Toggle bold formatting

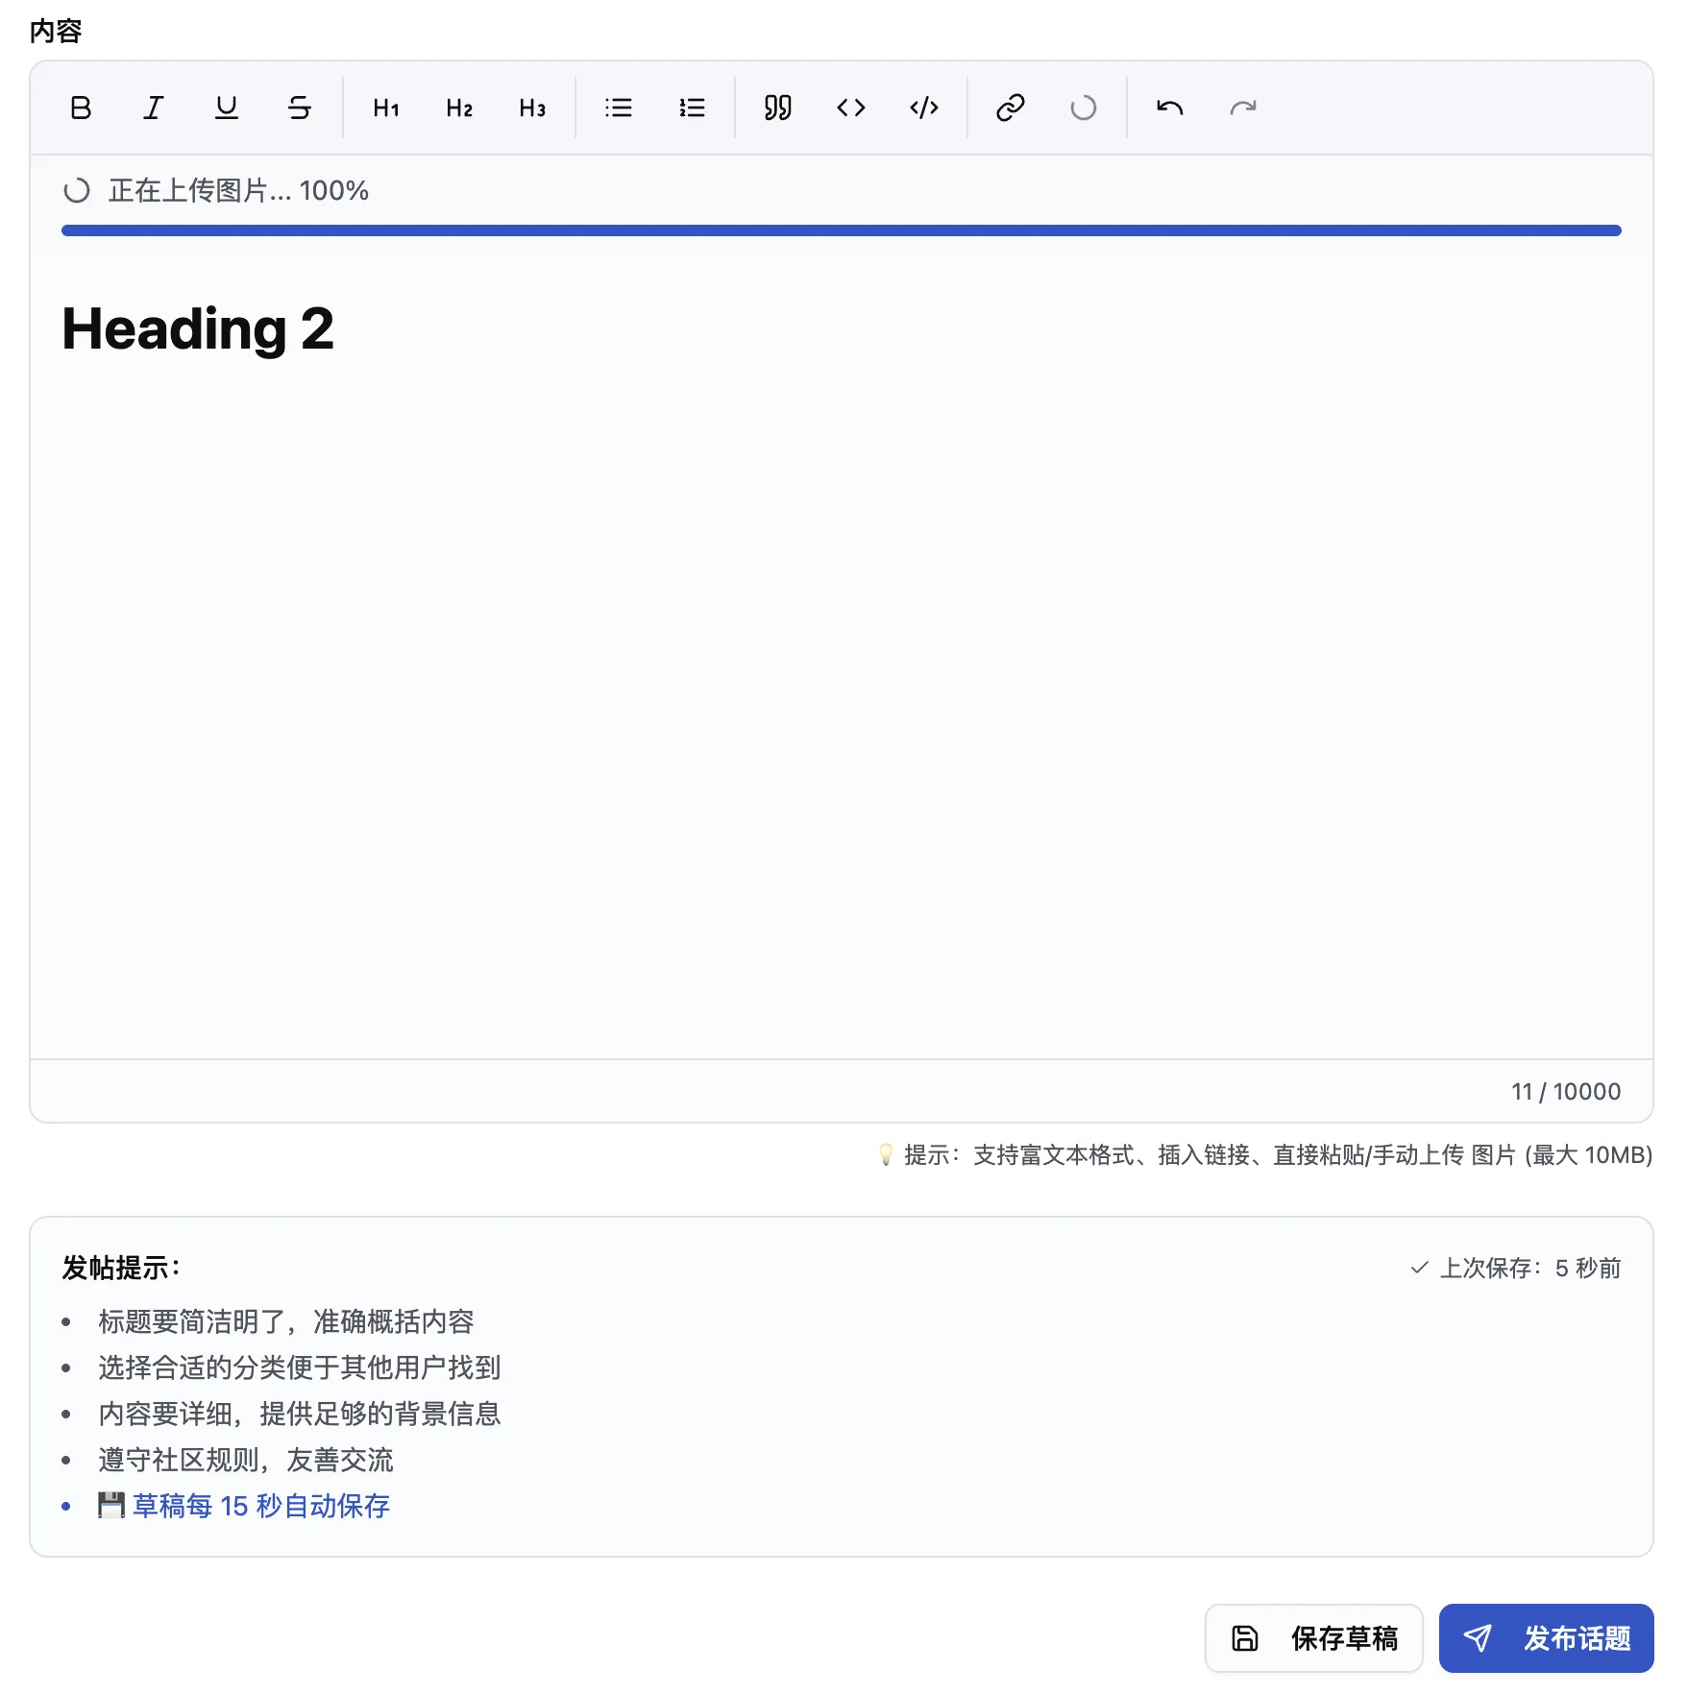pos(81,108)
